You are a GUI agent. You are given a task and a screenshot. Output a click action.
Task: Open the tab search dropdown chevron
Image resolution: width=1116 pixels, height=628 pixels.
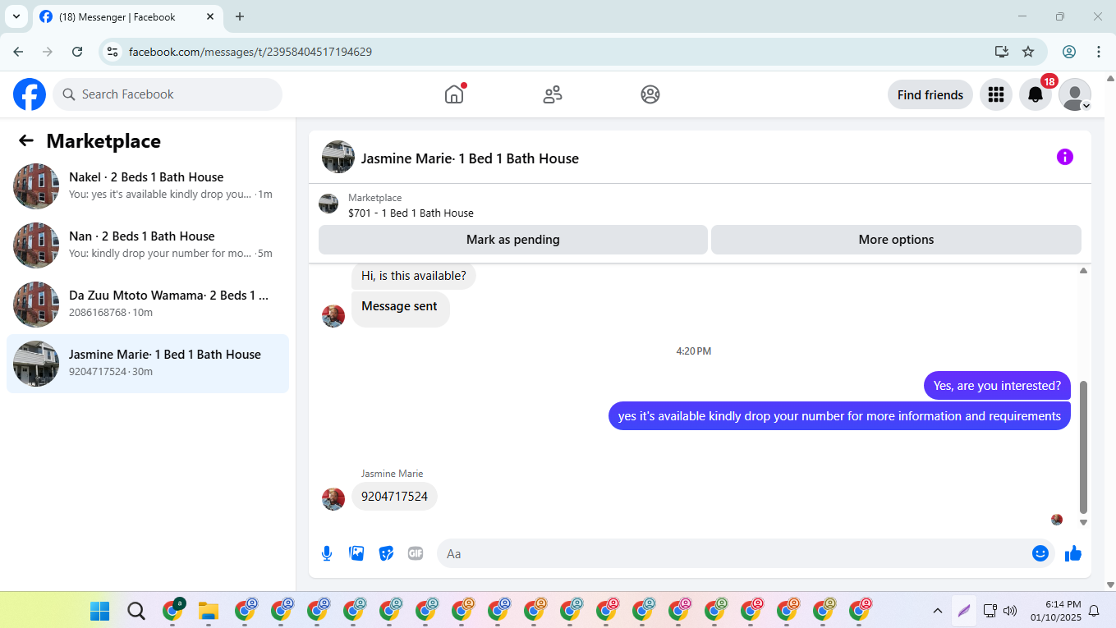click(16, 16)
